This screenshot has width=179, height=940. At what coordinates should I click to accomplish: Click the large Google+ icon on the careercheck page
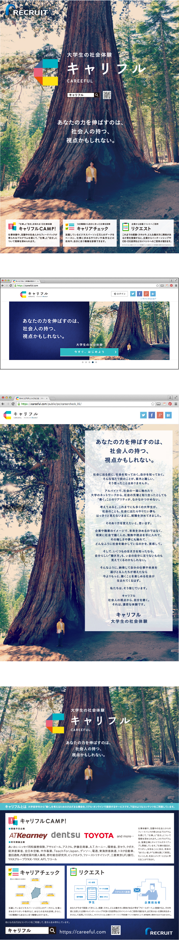160,415
